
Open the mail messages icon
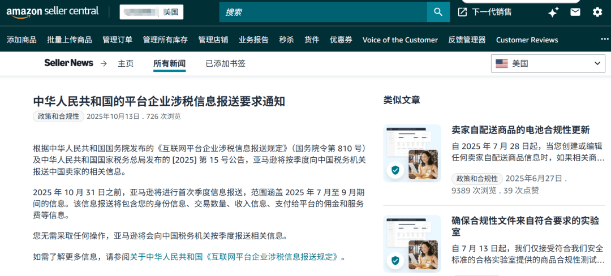(x=575, y=12)
